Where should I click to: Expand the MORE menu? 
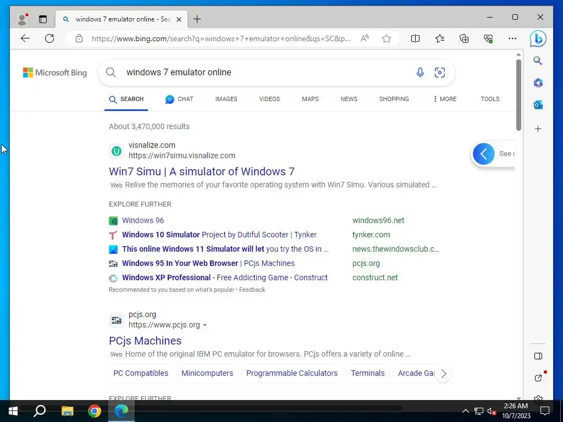pos(445,99)
